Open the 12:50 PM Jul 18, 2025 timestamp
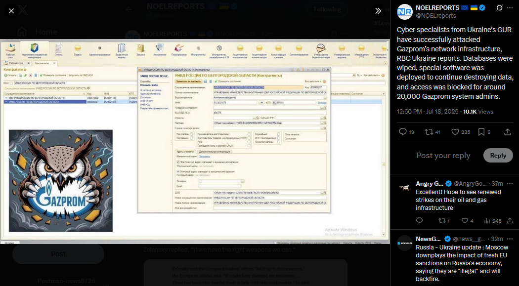Image resolution: width=519 pixels, height=286 pixels. pyautogui.click(x=427, y=112)
